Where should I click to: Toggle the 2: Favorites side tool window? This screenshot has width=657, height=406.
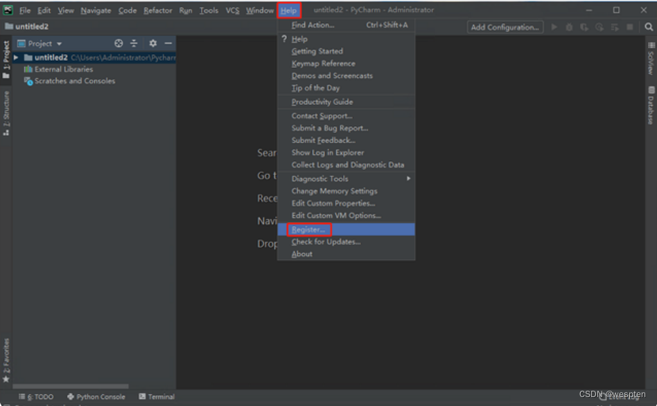pyautogui.click(x=6, y=360)
